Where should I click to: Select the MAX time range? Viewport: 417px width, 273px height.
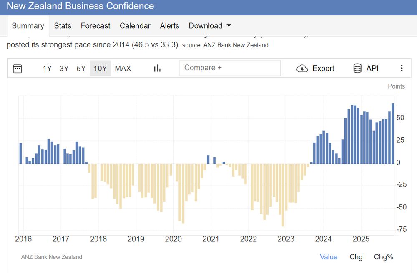[x=123, y=68]
